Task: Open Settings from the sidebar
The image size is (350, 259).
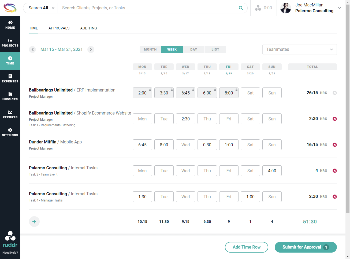Action: (x=10, y=132)
